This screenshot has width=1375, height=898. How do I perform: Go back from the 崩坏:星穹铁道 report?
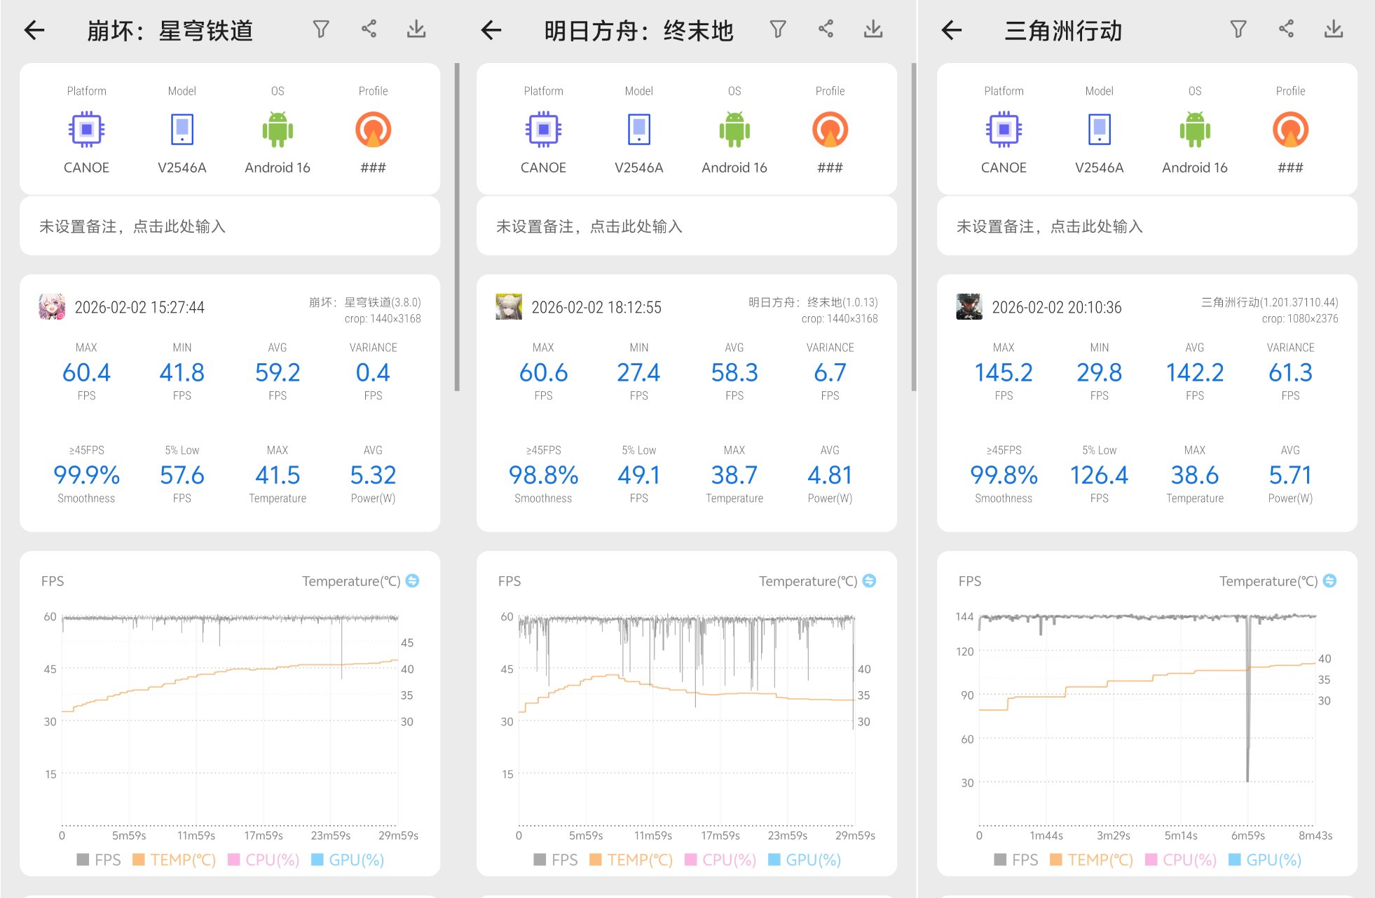tap(34, 30)
